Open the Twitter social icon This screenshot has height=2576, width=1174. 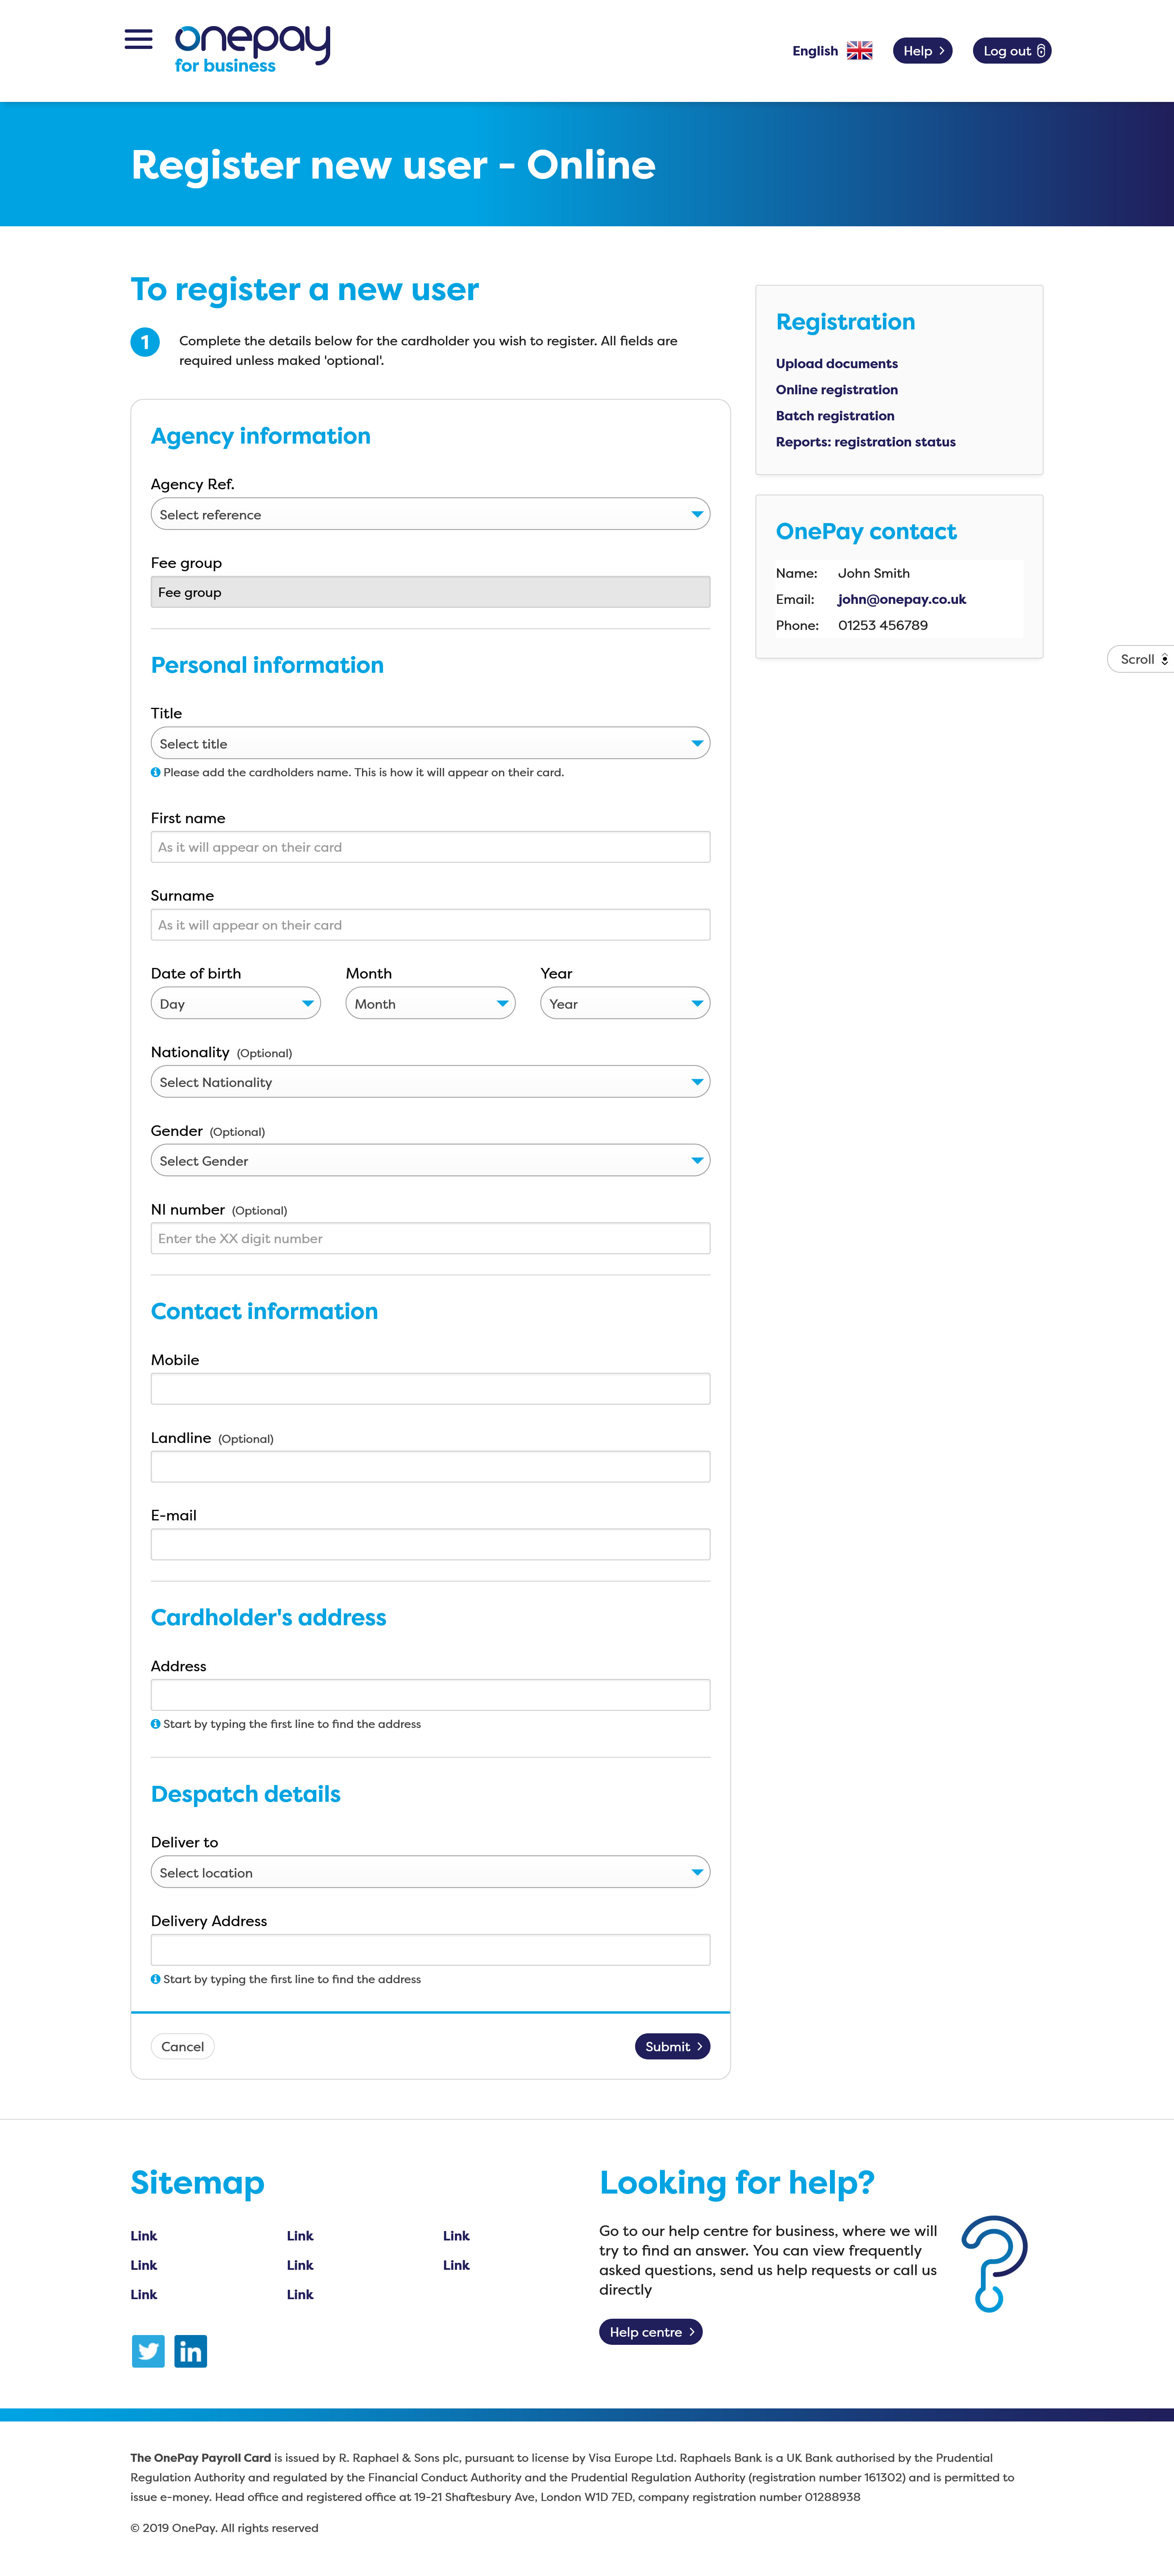(x=148, y=2351)
